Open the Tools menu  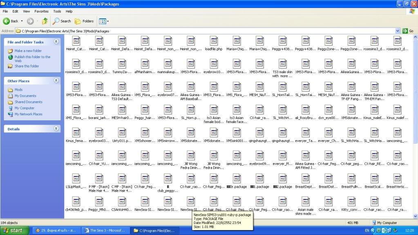click(57, 11)
